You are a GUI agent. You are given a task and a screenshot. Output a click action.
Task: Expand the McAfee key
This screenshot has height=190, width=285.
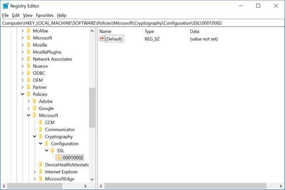pos(22,31)
